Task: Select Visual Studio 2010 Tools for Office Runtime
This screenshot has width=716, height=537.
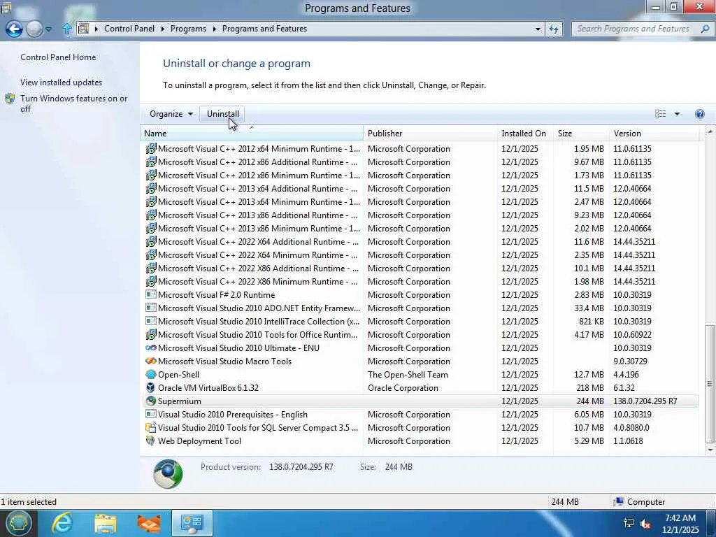Action: tap(420, 334)
